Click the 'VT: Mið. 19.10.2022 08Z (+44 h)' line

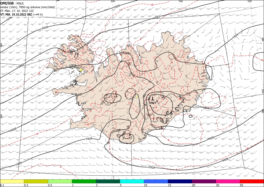coord(22,15)
